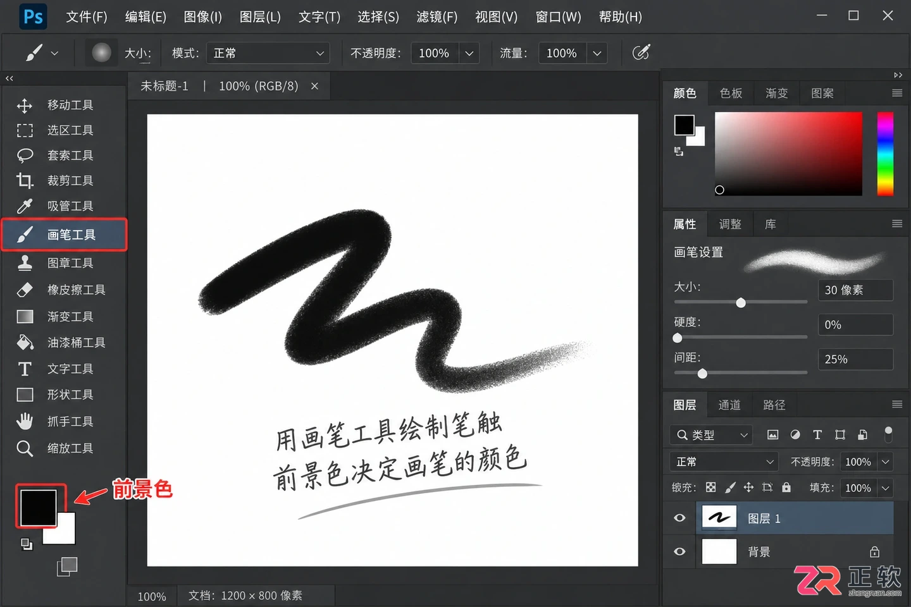Switch to the 通道 tab
911x607 pixels.
(729, 405)
